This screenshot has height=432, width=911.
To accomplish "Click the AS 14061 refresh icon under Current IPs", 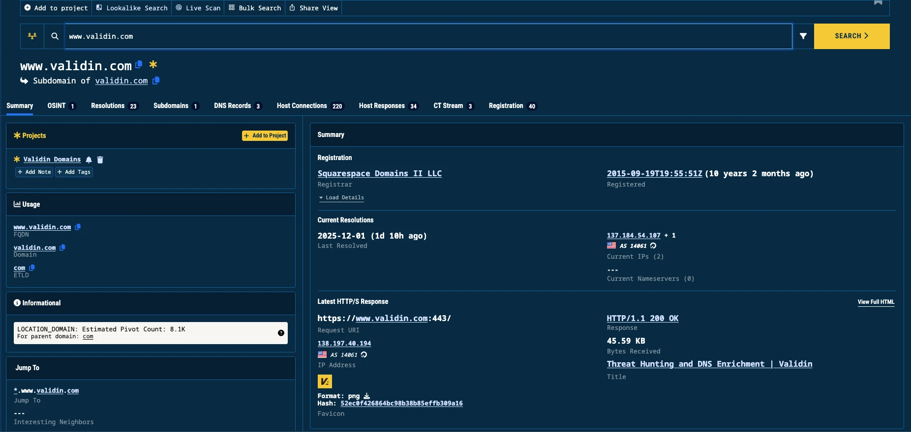I will 653,245.
